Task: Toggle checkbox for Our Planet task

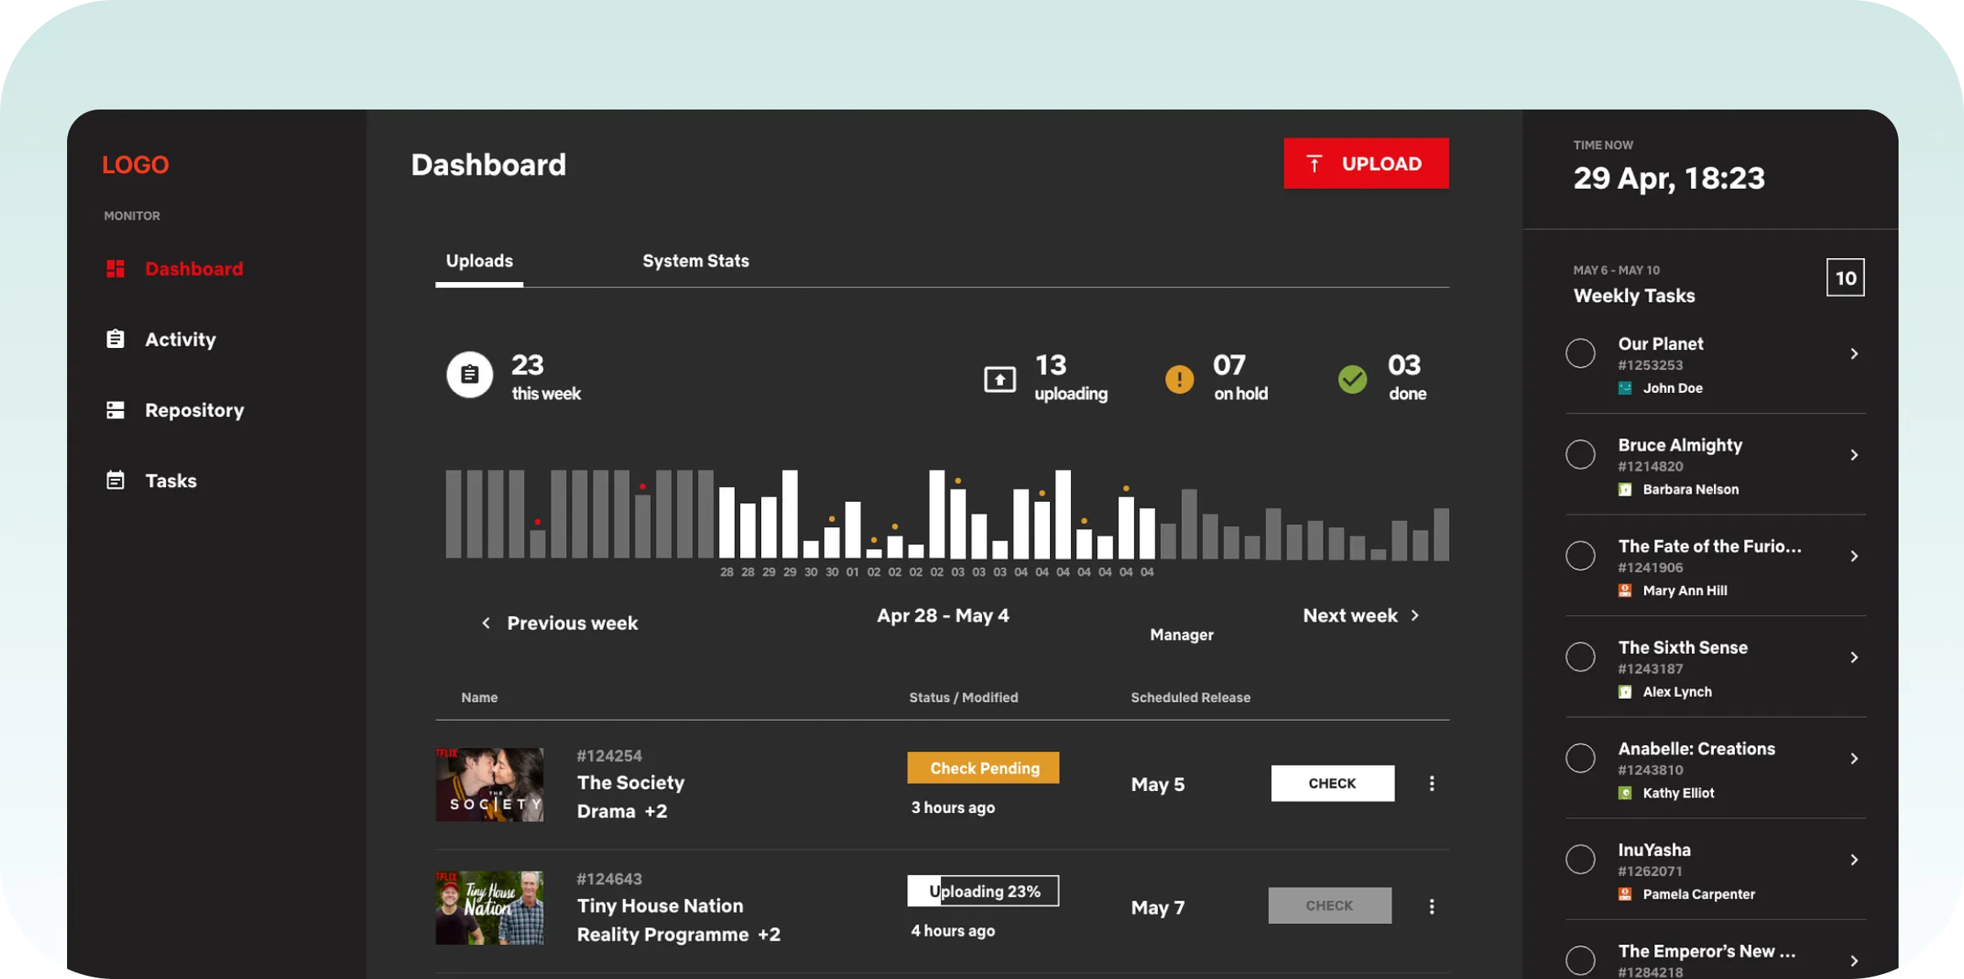Action: 1581,353
